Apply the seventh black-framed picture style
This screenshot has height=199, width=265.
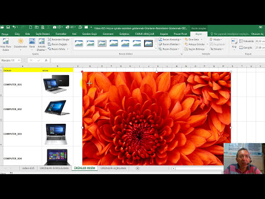click(x=149, y=43)
